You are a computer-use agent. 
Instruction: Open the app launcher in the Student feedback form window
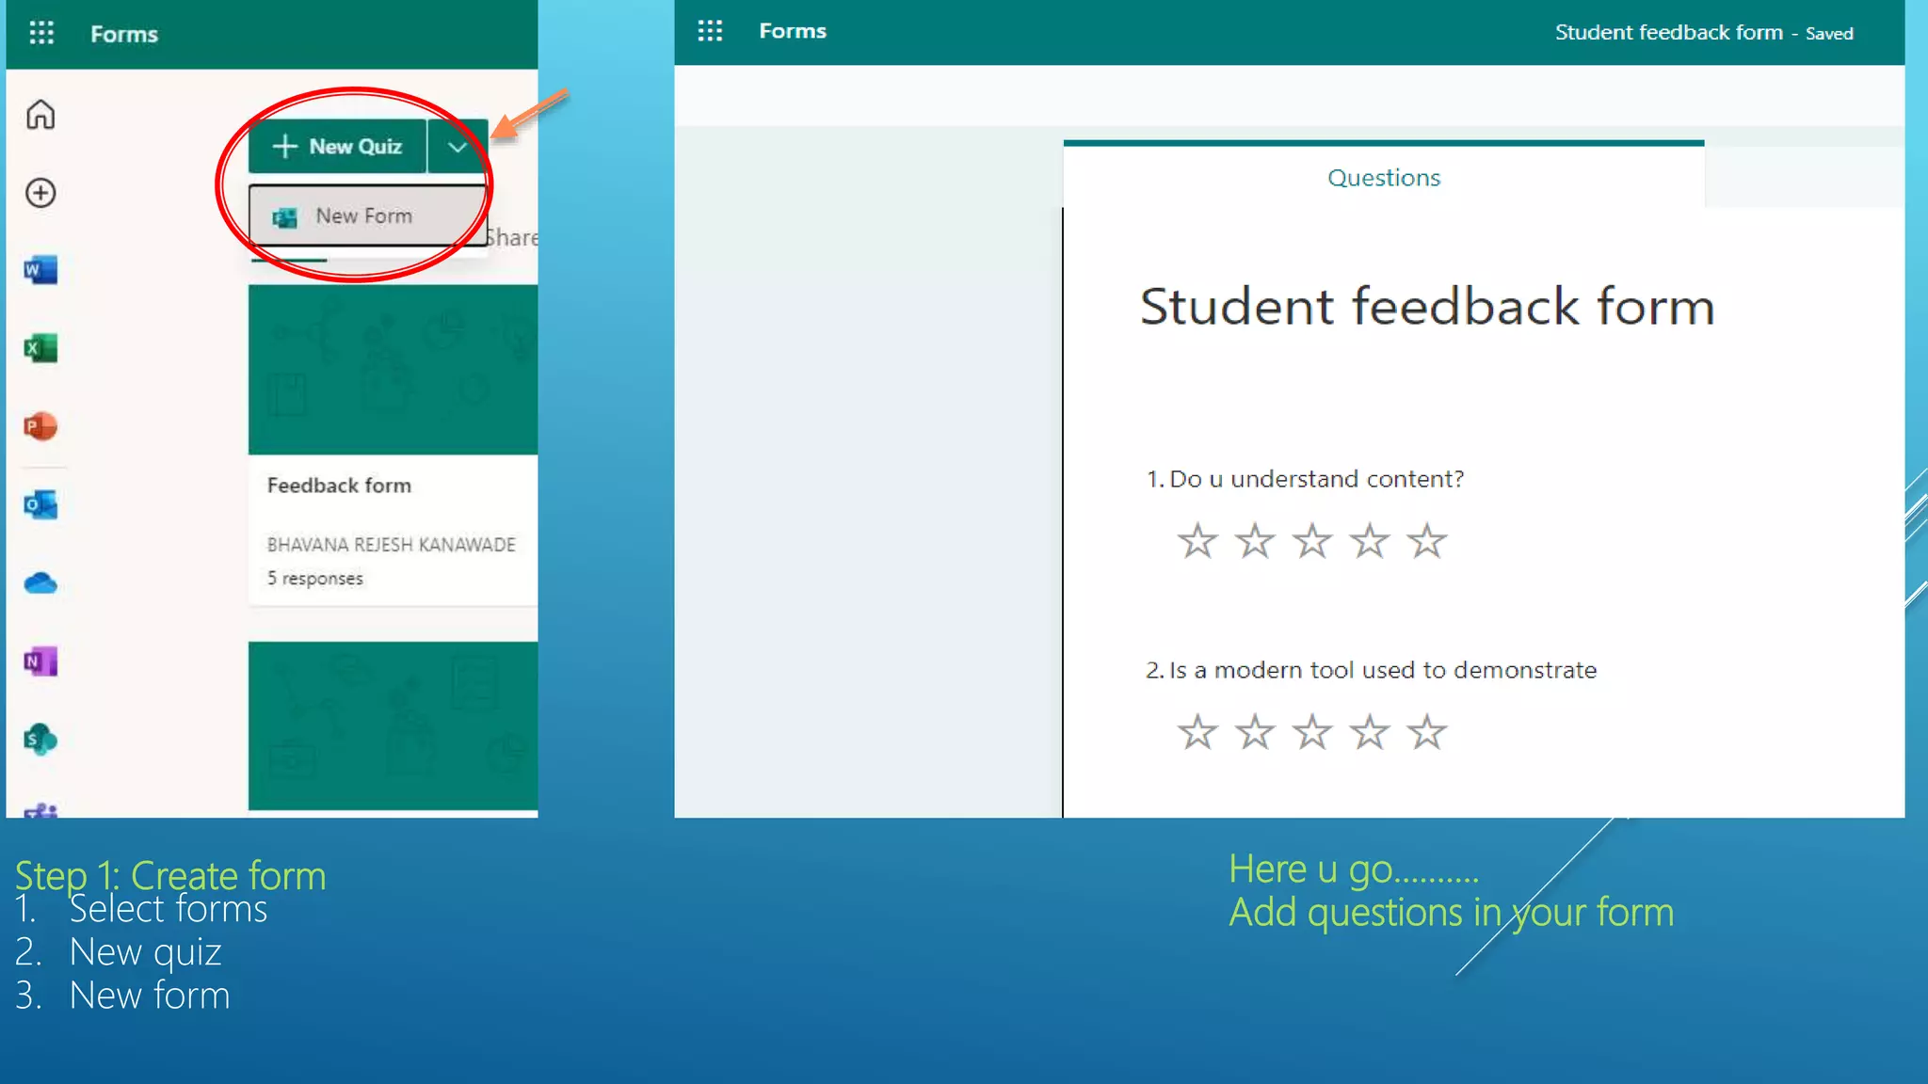coord(710,31)
